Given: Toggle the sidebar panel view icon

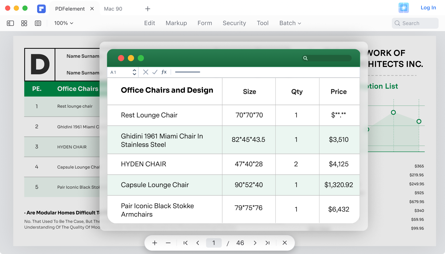Looking at the screenshot, I should pos(10,23).
